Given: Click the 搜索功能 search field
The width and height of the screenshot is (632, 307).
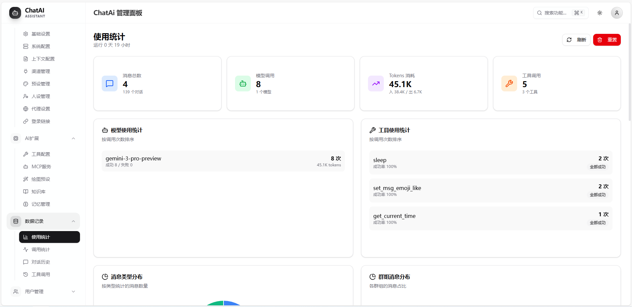Looking at the screenshot, I should tap(556, 13).
